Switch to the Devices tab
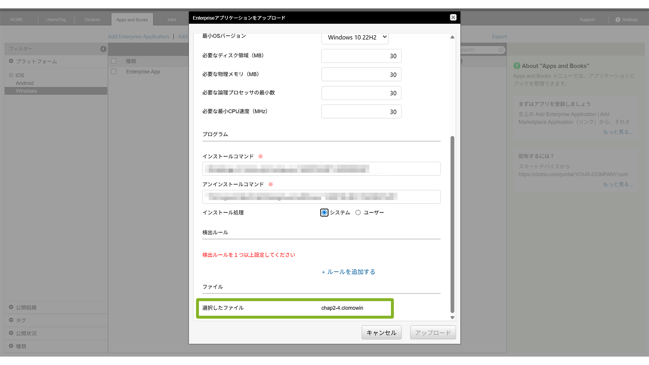 tap(92, 20)
